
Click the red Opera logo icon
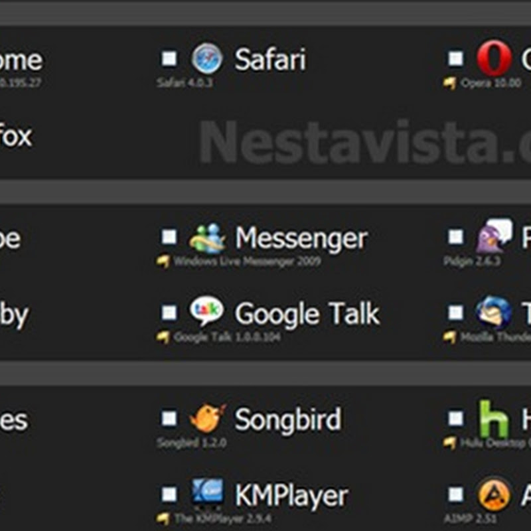pyautogui.click(x=494, y=59)
